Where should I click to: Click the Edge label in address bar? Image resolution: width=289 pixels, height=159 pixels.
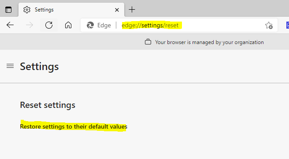pos(104,25)
